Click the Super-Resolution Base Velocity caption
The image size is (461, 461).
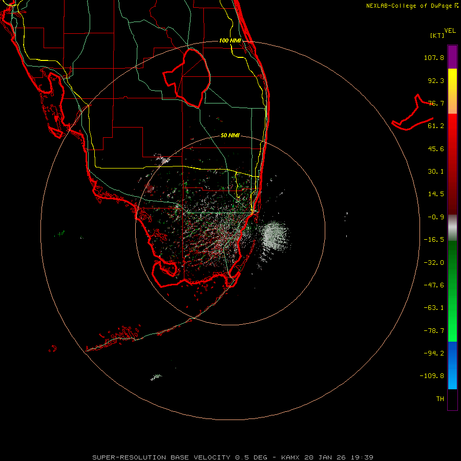click(233, 457)
